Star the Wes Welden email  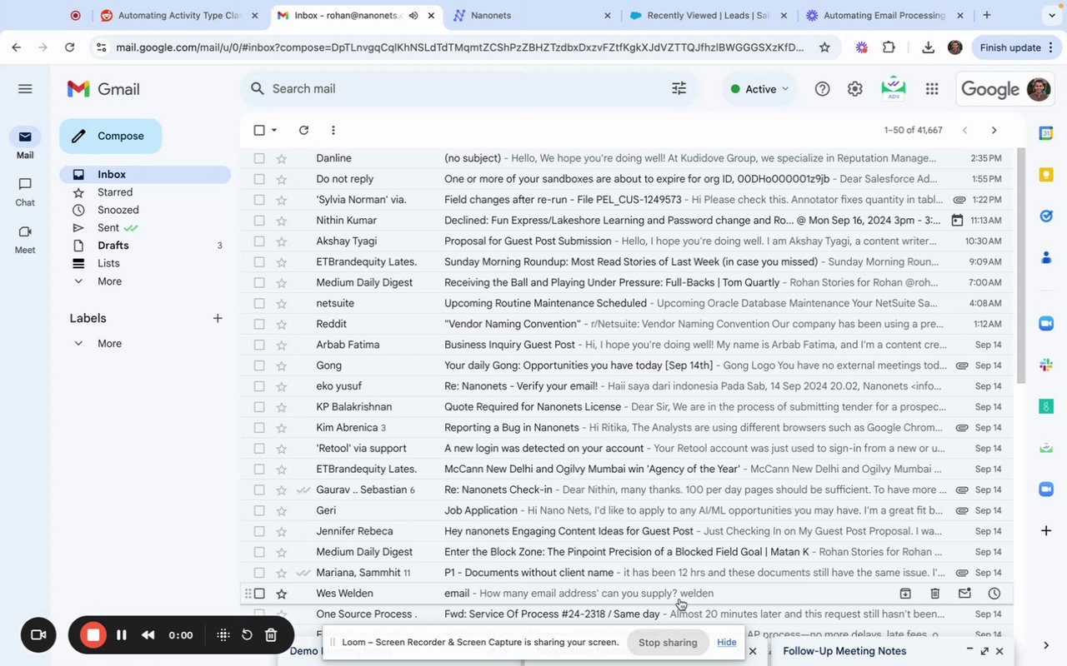pos(282,594)
